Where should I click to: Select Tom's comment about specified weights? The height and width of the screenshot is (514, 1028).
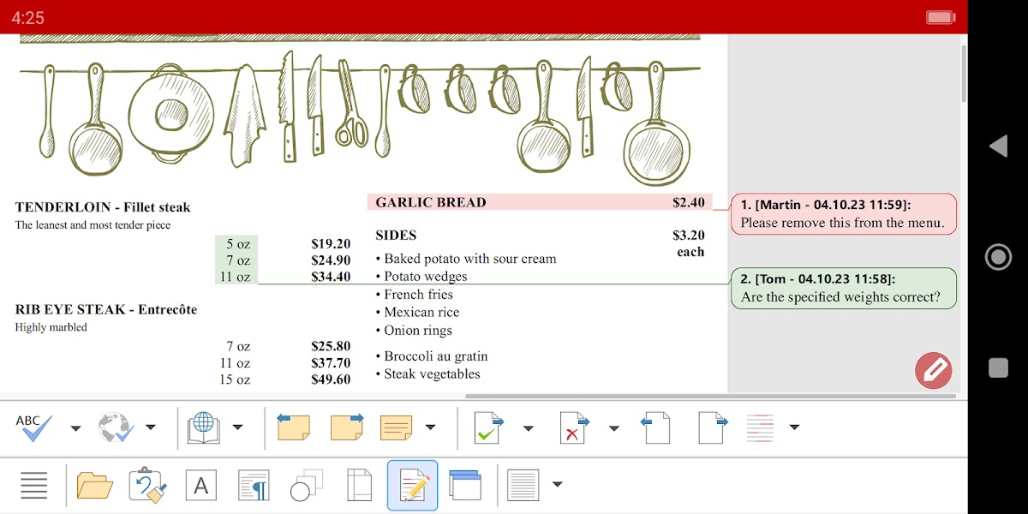[x=843, y=289]
